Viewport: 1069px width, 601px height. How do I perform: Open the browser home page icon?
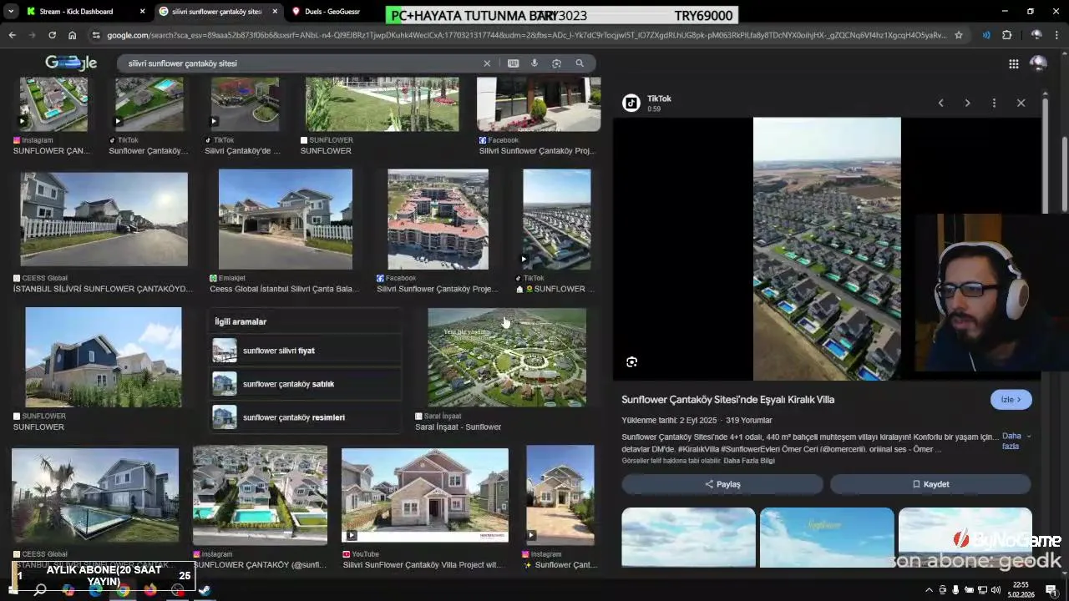click(72, 35)
